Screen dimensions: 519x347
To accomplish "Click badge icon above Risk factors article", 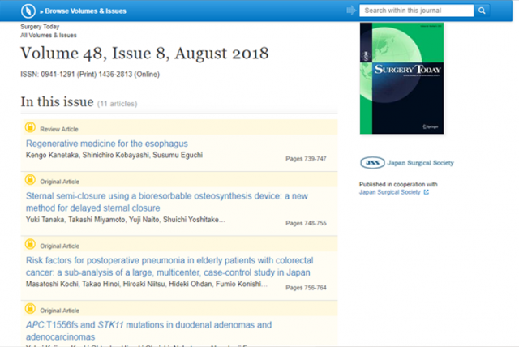I will point(30,245).
